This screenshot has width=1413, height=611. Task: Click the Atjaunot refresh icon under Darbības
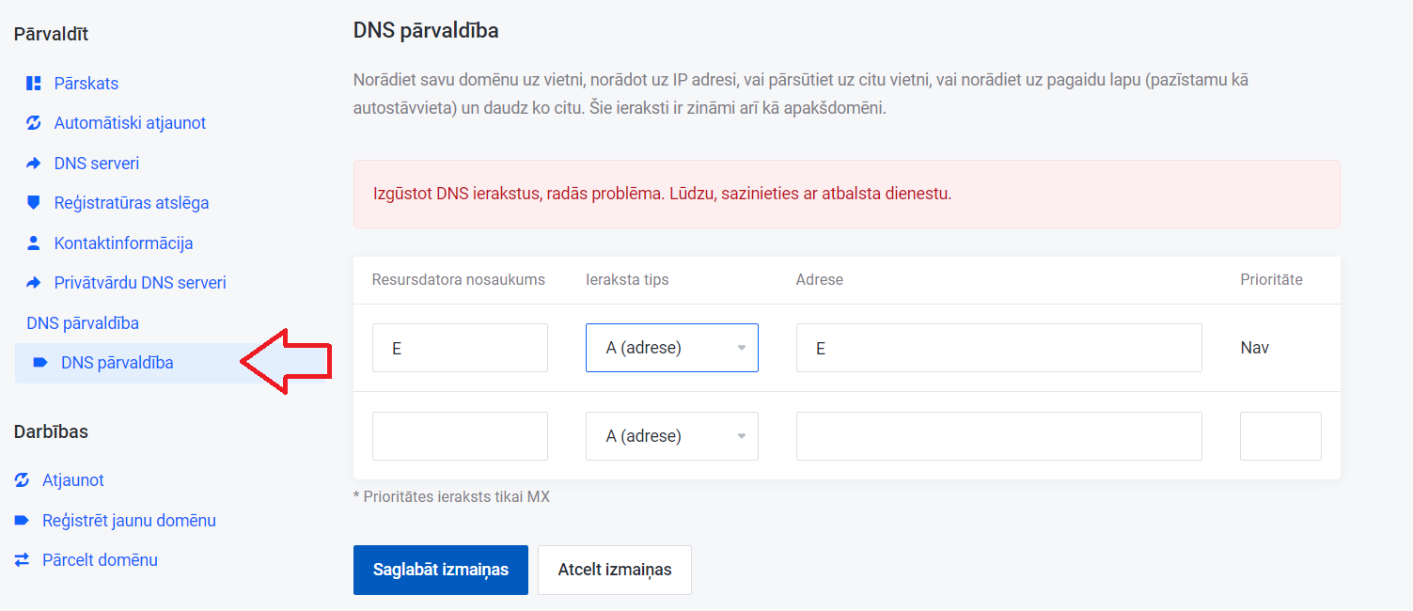(22, 480)
